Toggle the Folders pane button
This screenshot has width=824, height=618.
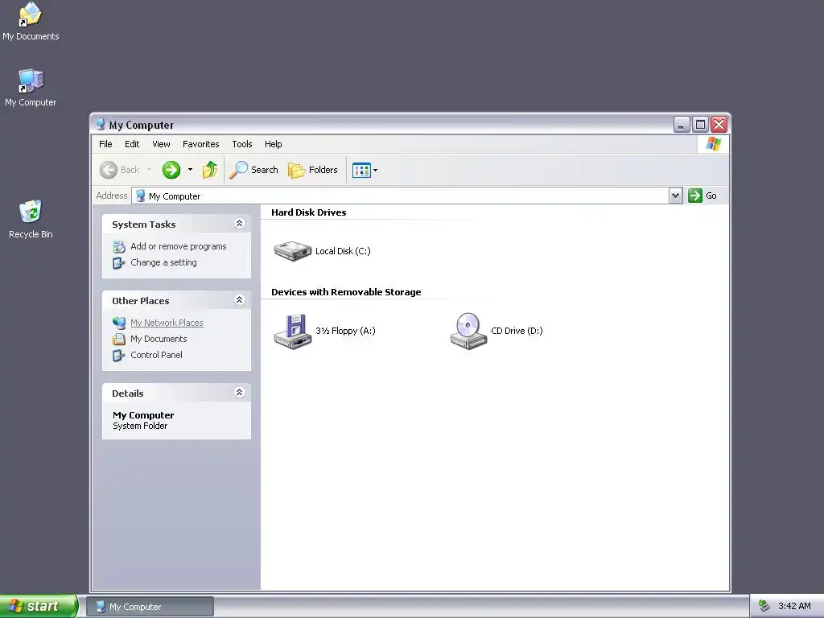(x=313, y=170)
